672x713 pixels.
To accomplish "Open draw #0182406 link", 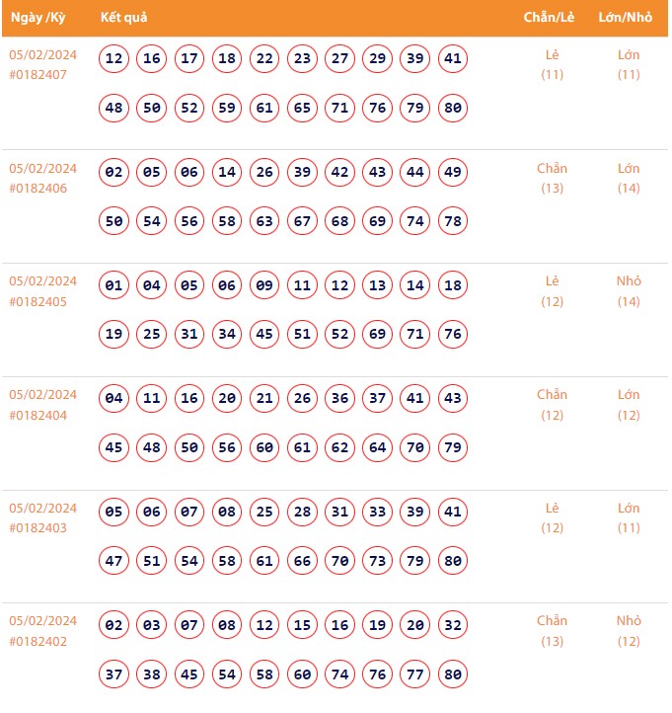I will click(37, 189).
